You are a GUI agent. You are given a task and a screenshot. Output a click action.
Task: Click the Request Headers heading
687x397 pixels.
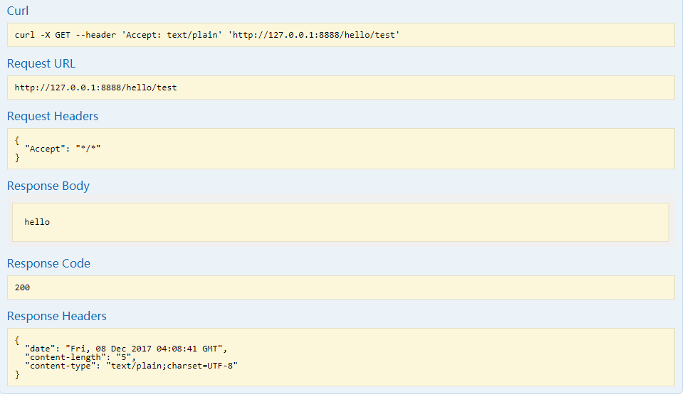click(53, 116)
